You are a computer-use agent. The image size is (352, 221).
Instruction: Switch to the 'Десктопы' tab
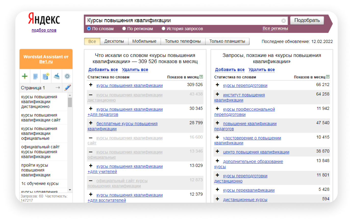[x=114, y=41]
